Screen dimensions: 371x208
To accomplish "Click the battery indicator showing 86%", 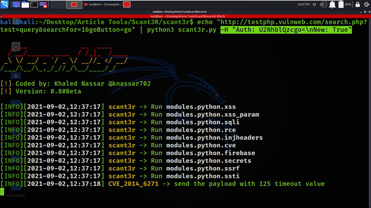I will coord(345,4).
